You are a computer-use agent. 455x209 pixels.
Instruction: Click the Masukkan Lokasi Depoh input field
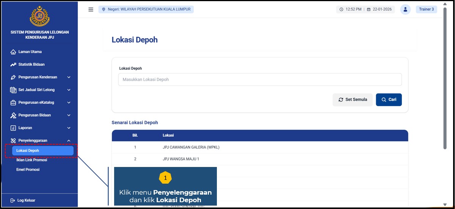[260, 80]
